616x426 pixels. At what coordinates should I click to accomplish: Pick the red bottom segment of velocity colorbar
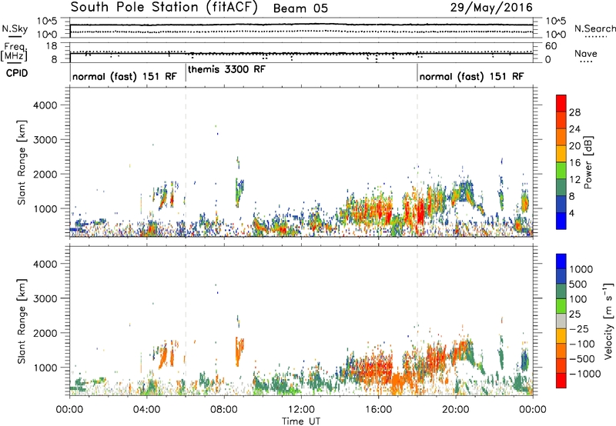561,381
